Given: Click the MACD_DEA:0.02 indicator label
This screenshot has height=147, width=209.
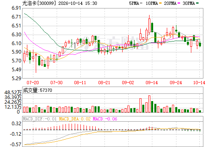Looking at the screenshot, I should [x=75, y=119].
